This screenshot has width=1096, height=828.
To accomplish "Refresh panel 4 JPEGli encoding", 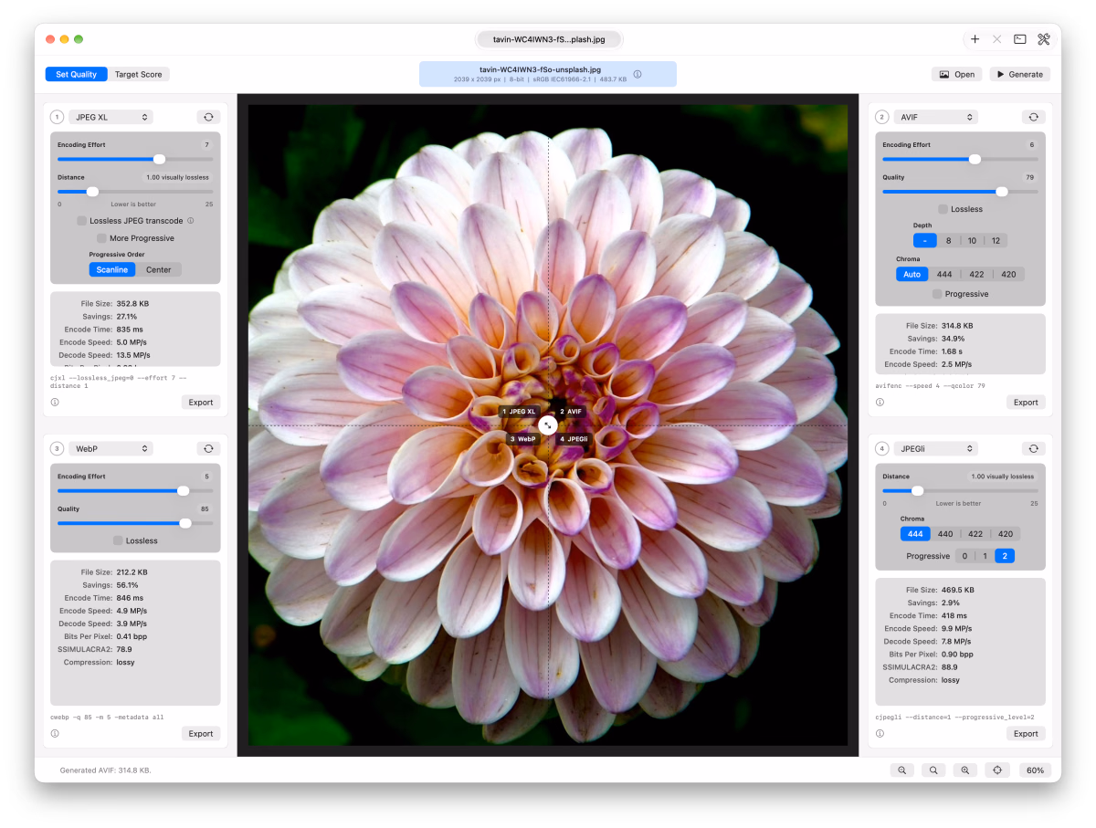I will tap(1033, 448).
